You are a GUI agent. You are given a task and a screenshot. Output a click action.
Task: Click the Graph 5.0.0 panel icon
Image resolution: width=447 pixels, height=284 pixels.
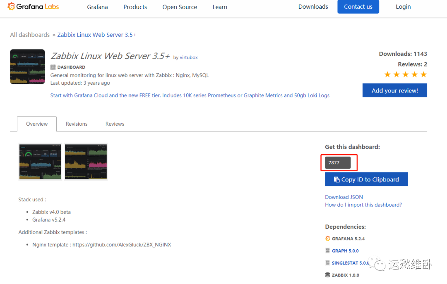(x=327, y=251)
